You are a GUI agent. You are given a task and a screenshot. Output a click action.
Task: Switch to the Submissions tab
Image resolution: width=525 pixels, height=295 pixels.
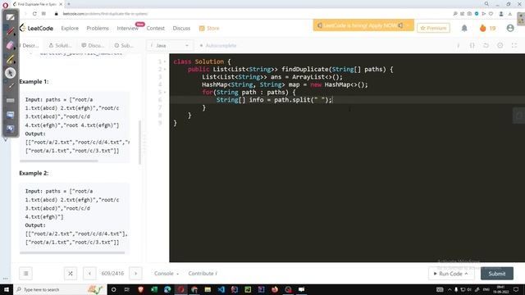tap(124, 46)
